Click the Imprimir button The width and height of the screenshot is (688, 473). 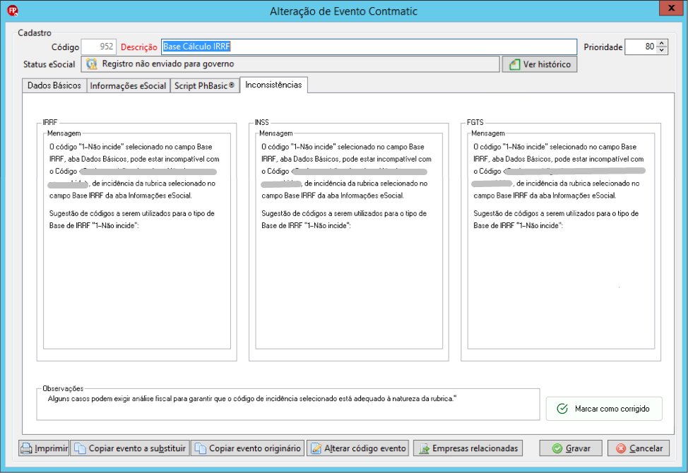(44, 448)
